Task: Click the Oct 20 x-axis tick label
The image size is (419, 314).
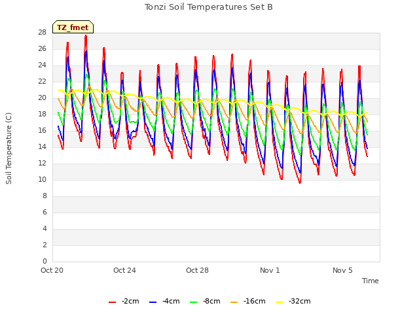Action: [x=52, y=270]
